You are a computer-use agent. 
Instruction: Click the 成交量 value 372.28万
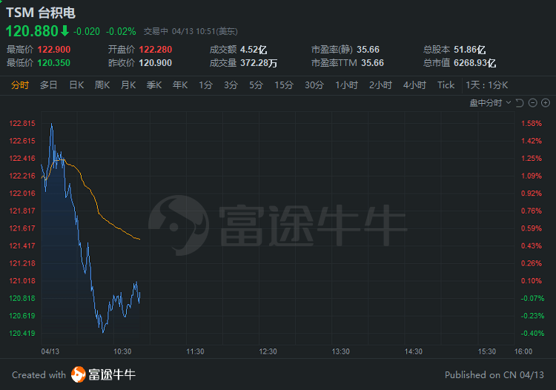click(x=259, y=63)
